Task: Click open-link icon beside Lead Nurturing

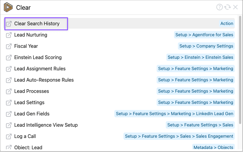Action: [9, 35]
